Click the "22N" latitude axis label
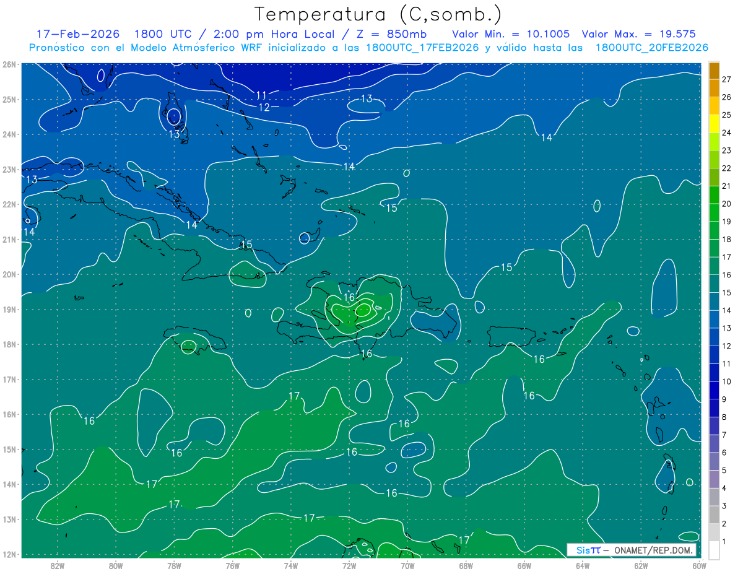The image size is (743, 574). [x=9, y=204]
